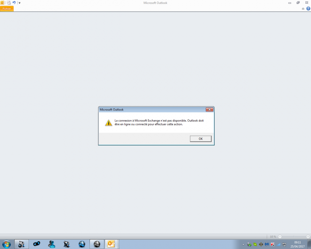Open the Outlook taskbar icon

(111, 244)
